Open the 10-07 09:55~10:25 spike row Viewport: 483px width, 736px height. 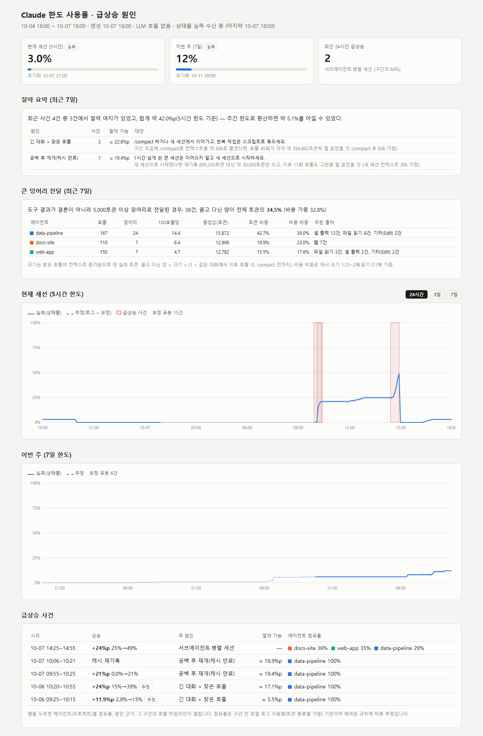(241, 674)
